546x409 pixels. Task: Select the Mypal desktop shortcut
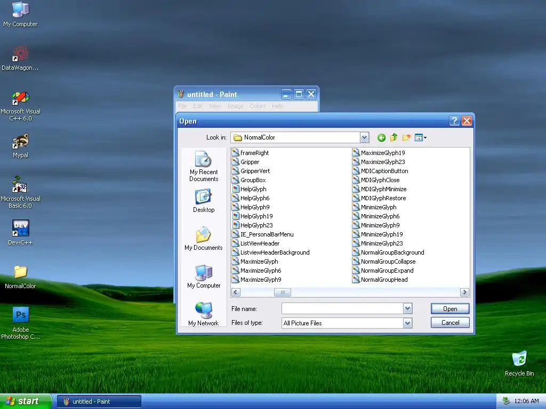click(x=20, y=146)
